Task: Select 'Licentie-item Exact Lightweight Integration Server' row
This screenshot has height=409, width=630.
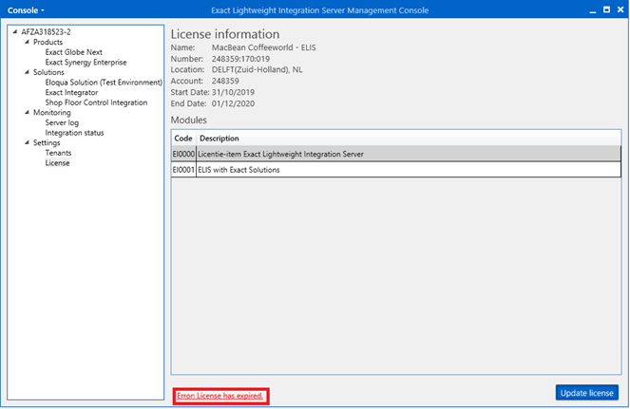Action: (x=396, y=154)
